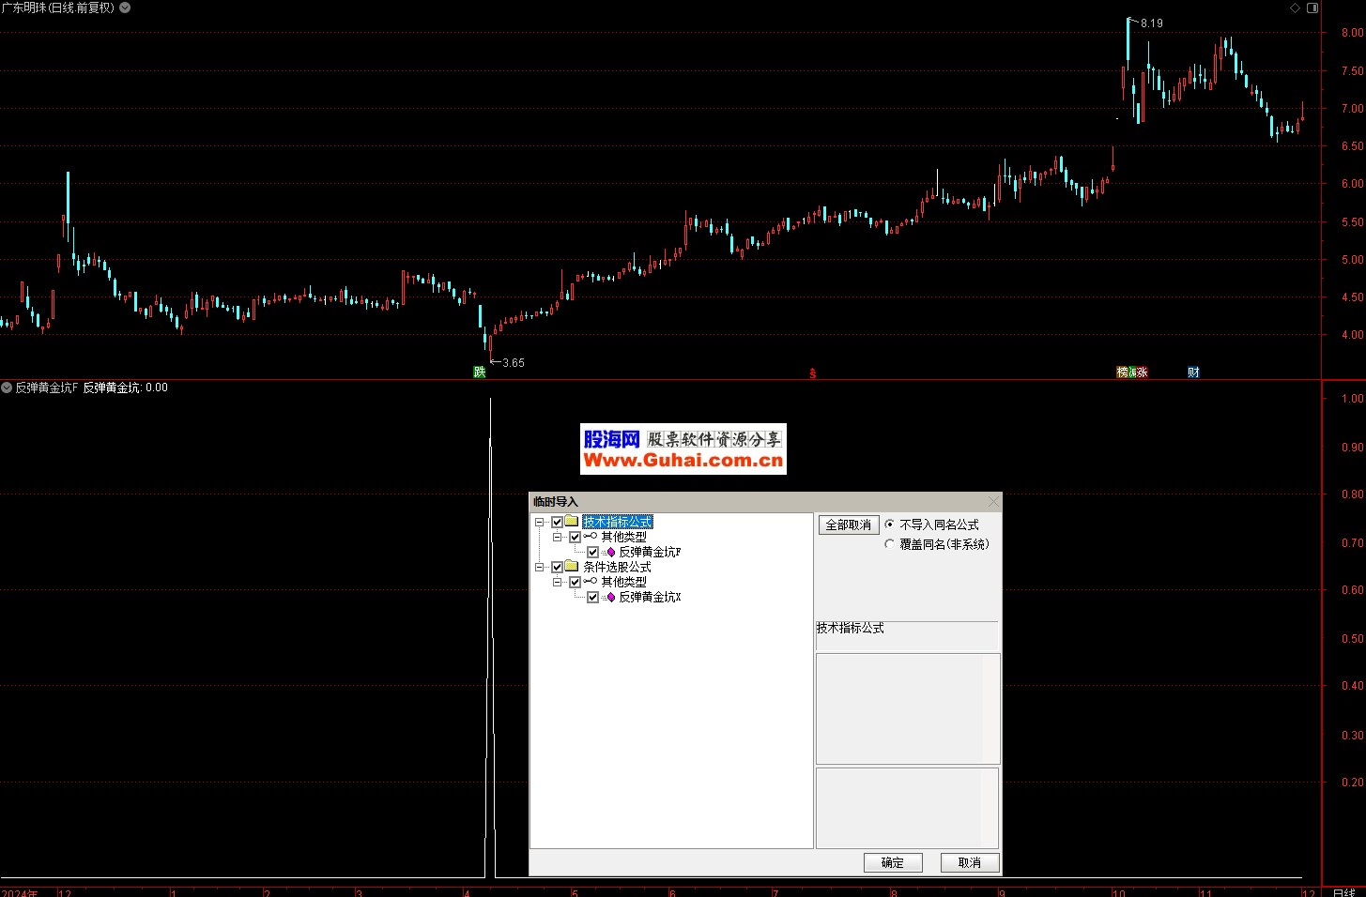Uncheck the 反弹黄金坑F formula checkbox
Viewport: 1366px width, 897px height.
(593, 552)
